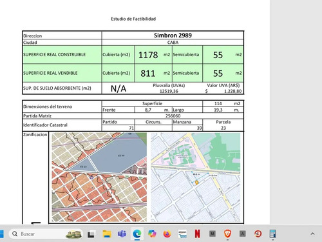Click the Plusvalia value 12519,36
Viewport: 322px width, 242px height.
tap(169, 91)
